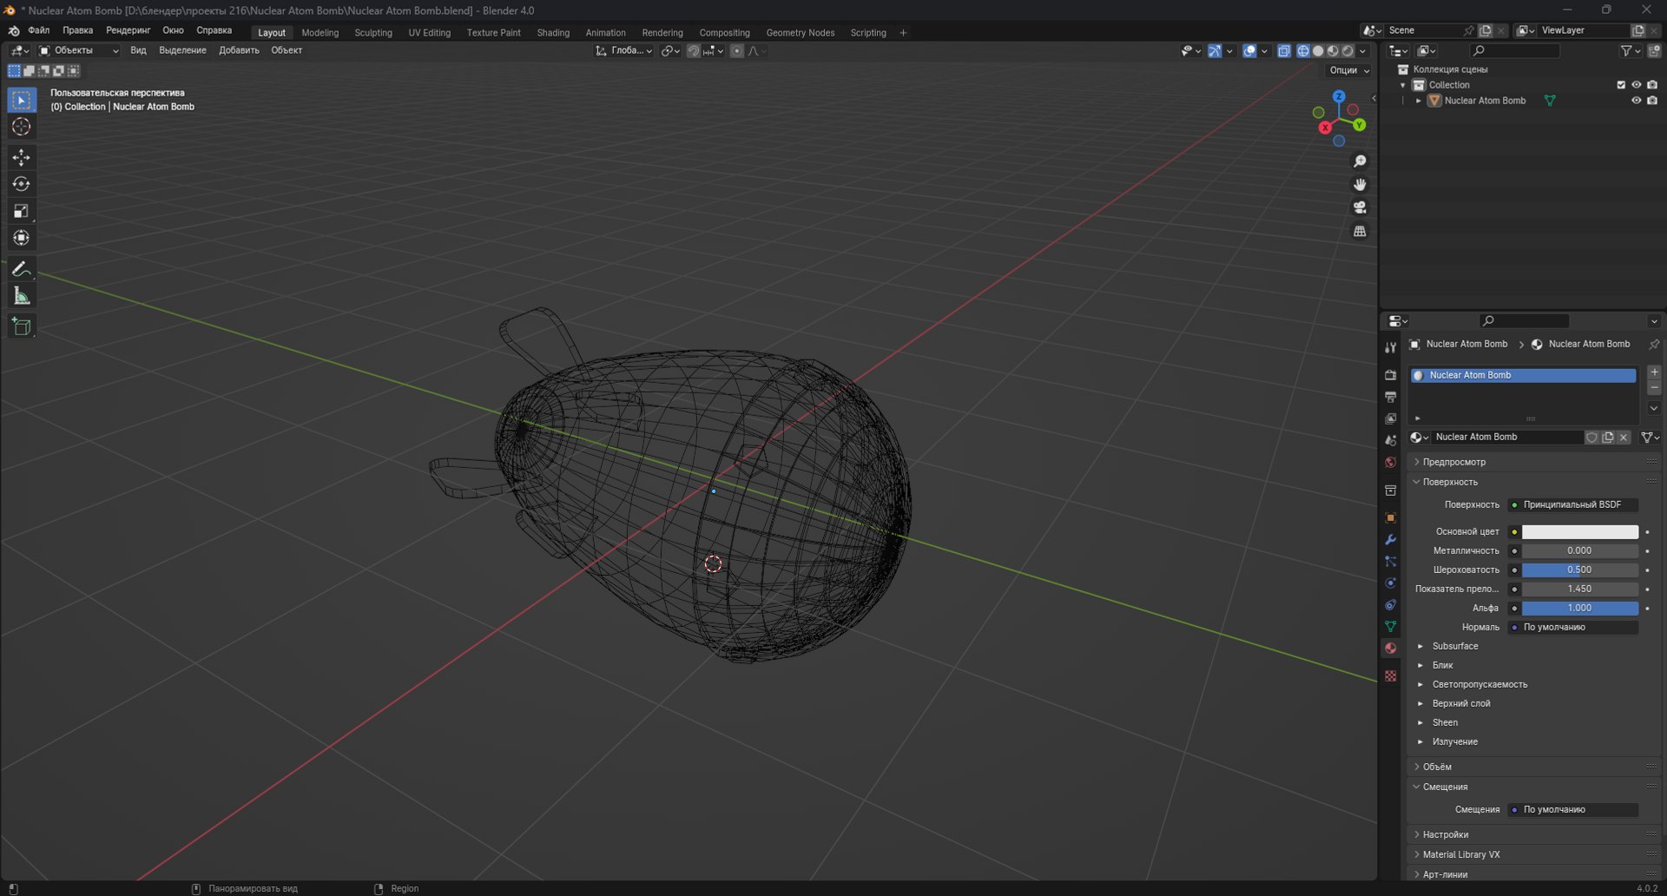Viewport: 1667px width, 896px height.
Task: Click the Альфа 1.000 slider
Action: tap(1579, 609)
